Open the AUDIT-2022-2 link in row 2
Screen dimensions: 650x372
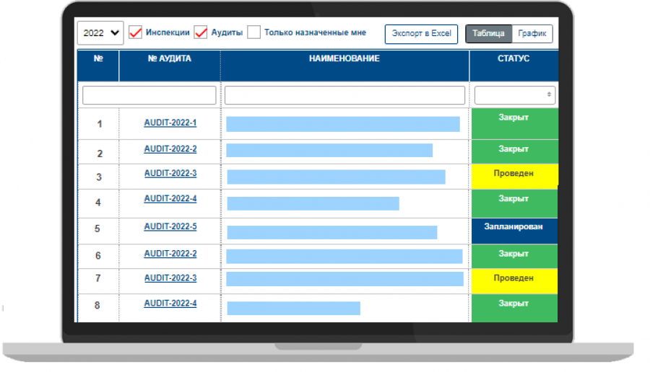(x=170, y=149)
